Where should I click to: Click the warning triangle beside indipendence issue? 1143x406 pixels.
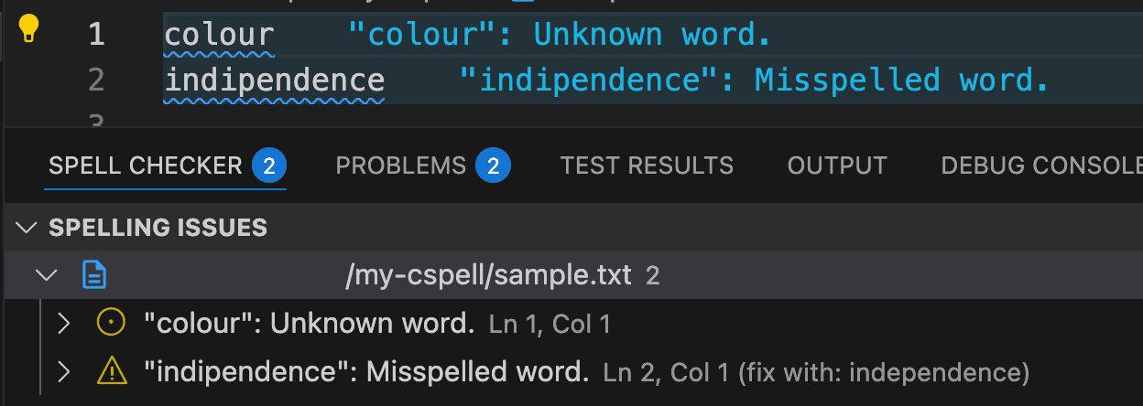[x=111, y=371]
